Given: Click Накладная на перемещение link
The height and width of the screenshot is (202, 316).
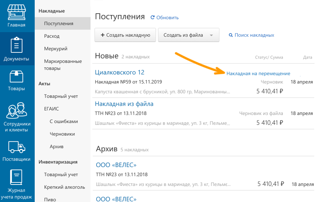Looking at the screenshot, I should click(x=258, y=74).
